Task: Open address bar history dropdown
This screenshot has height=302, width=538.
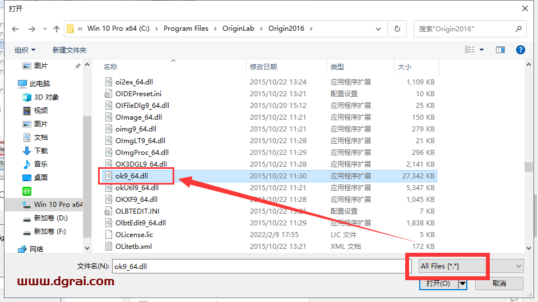Action: click(x=378, y=29)
